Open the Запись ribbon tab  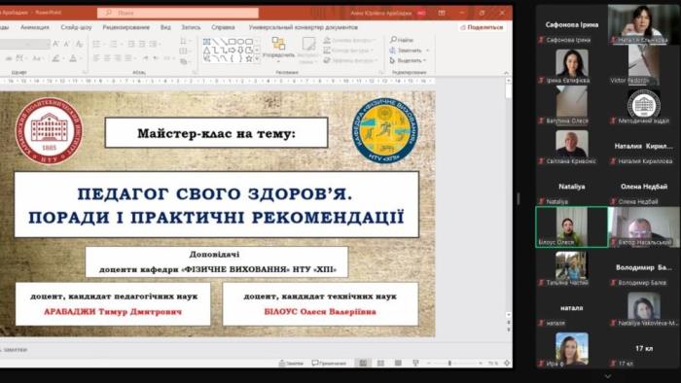(191, 27)
